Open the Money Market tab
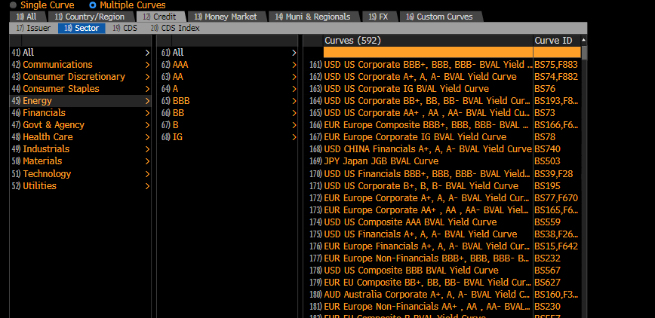Screen dimensions: 655x318 (227, 17)
